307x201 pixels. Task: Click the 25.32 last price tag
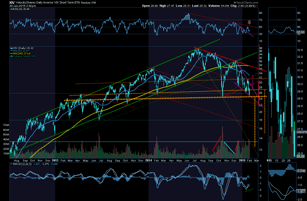click(301, 156)
